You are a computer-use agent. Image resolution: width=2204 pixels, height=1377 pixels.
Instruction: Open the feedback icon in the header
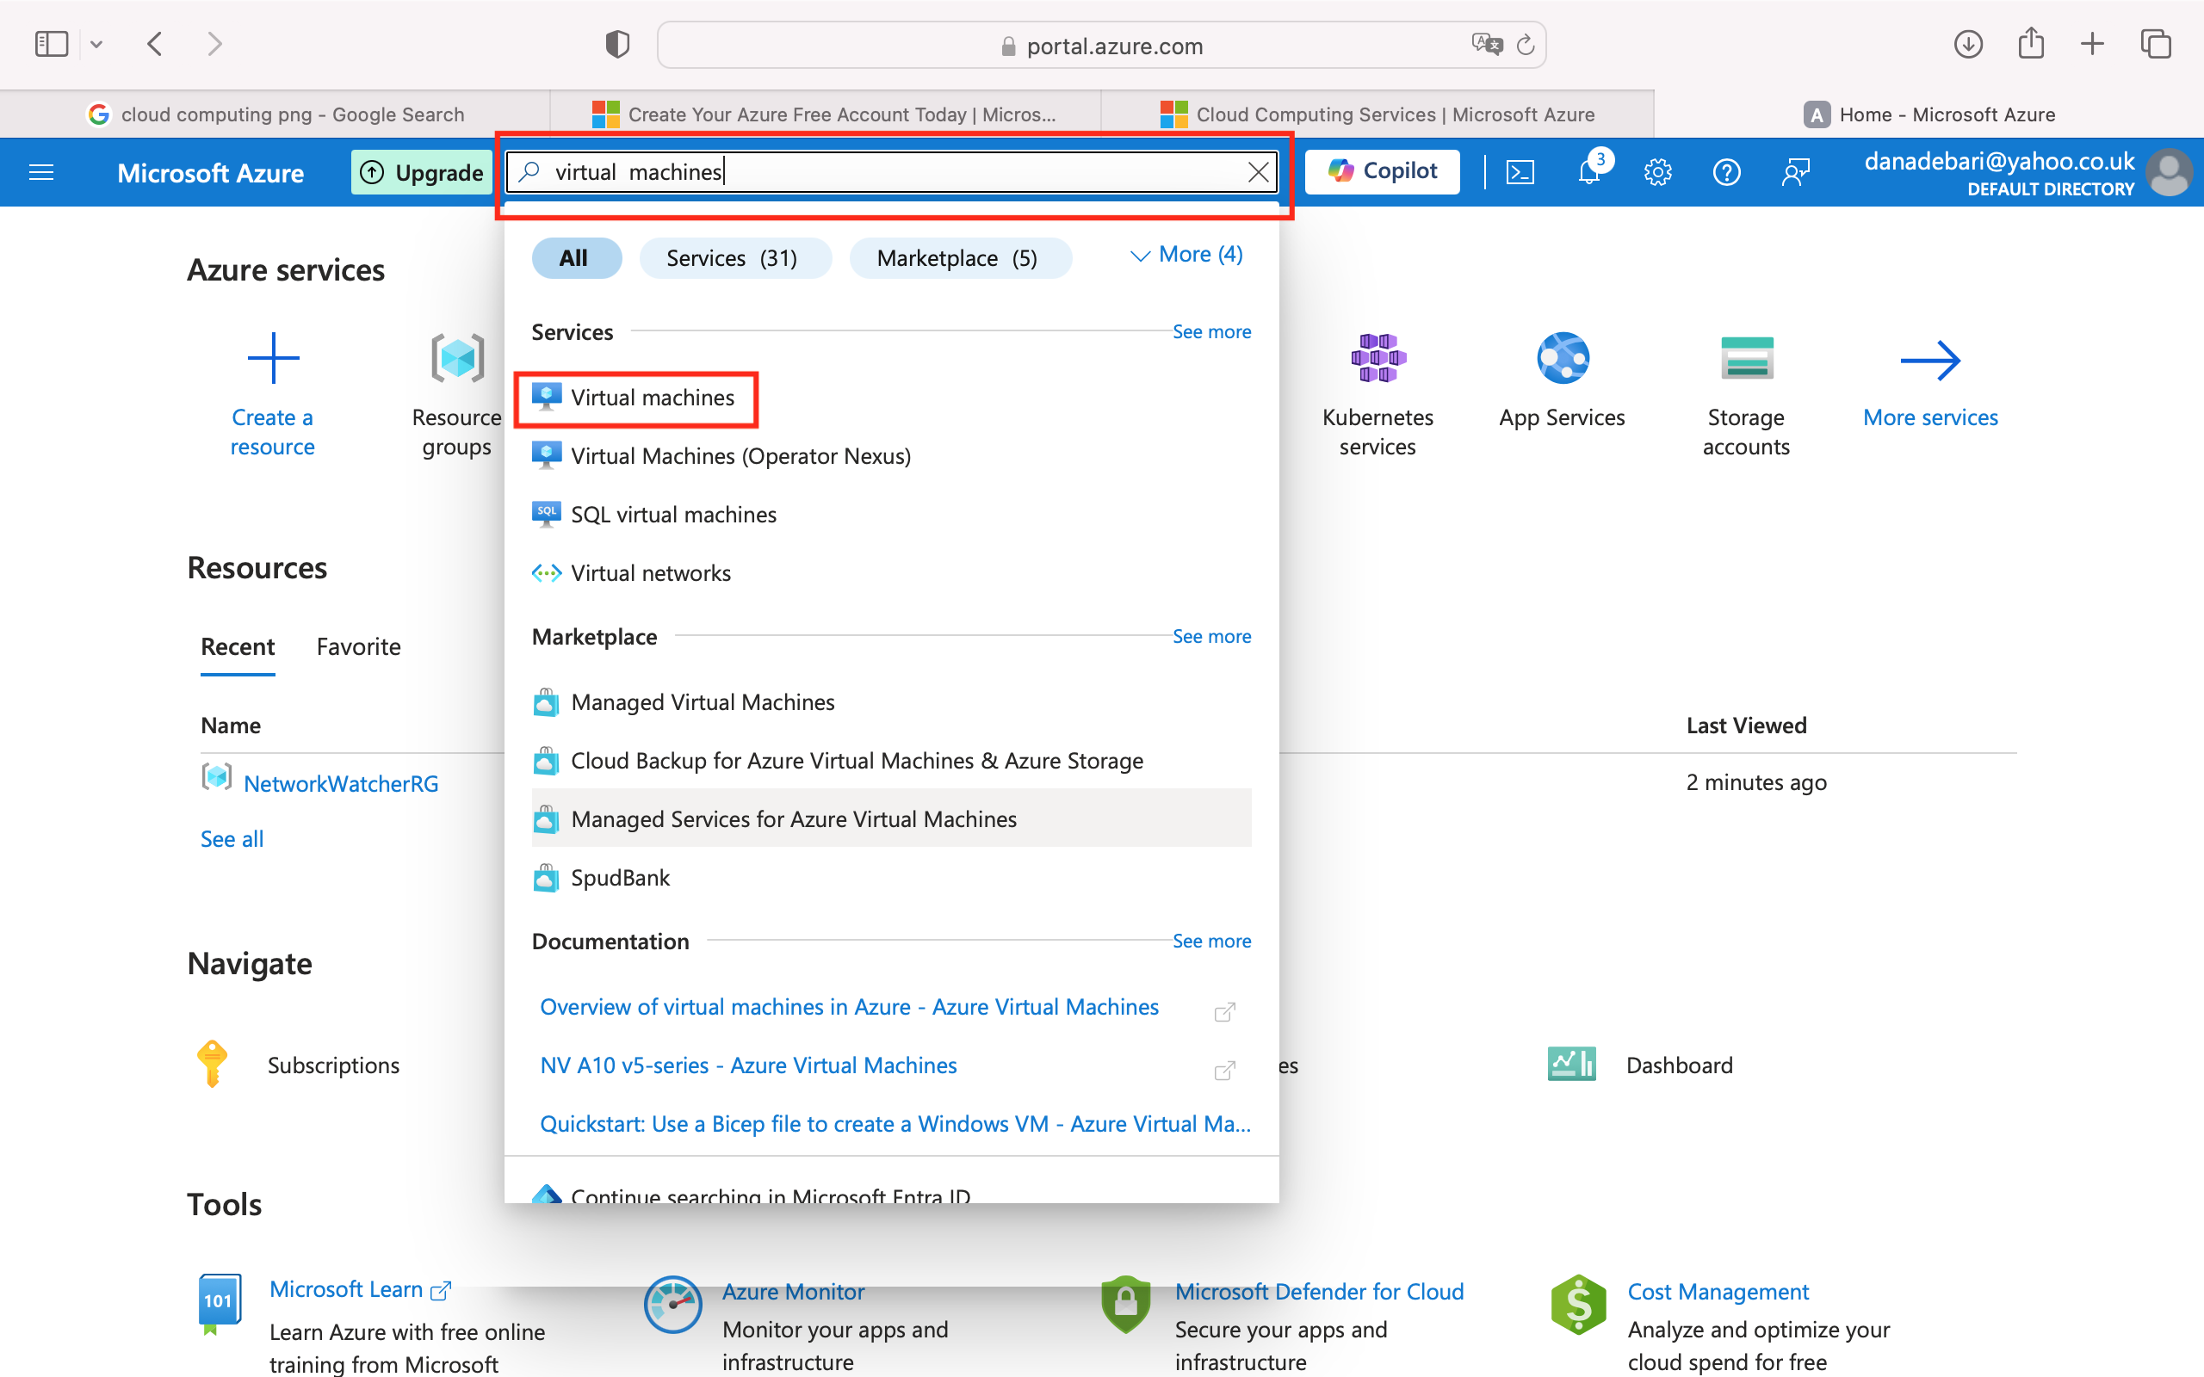[x=1795, y=172]
